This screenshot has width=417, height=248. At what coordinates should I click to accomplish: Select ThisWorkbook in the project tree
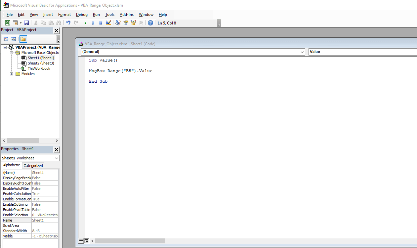click(x=39, y=68)
